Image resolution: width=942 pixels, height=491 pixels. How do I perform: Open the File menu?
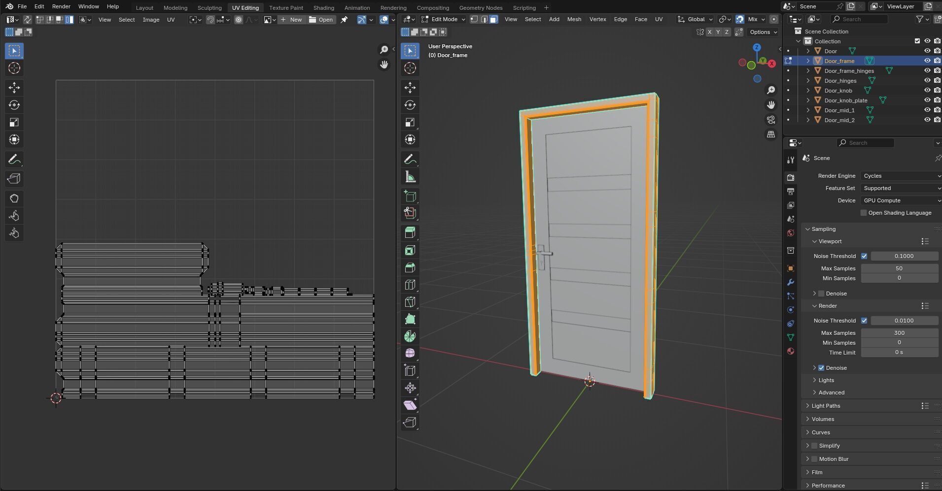[22, 6]
